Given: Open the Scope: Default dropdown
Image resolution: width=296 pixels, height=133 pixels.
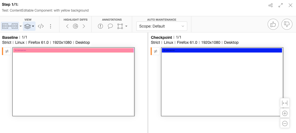Looking at the screenshot, I should (x=162, y=26).
